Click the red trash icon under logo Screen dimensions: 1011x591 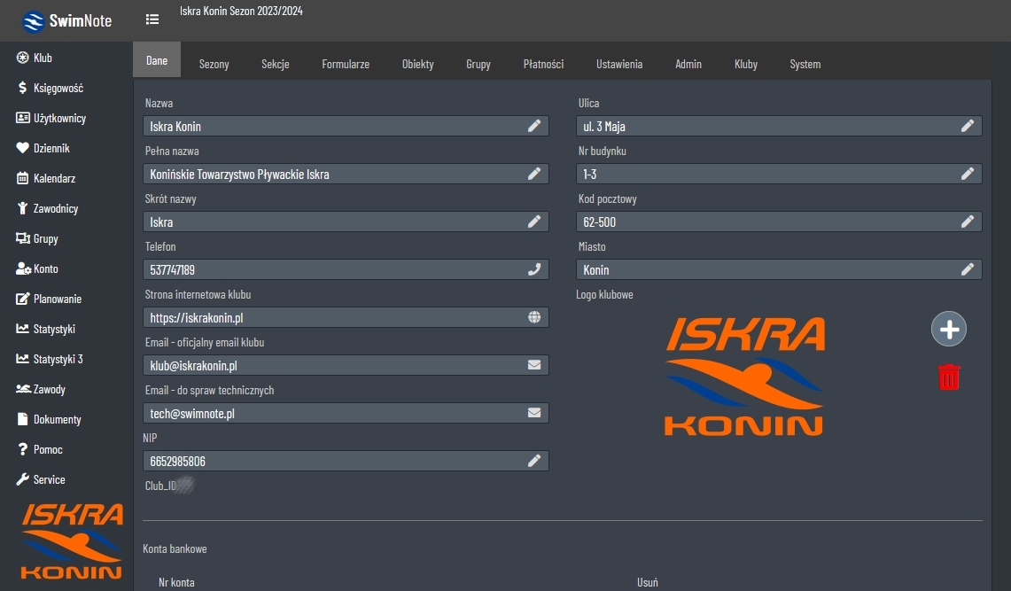coord(949,377)
